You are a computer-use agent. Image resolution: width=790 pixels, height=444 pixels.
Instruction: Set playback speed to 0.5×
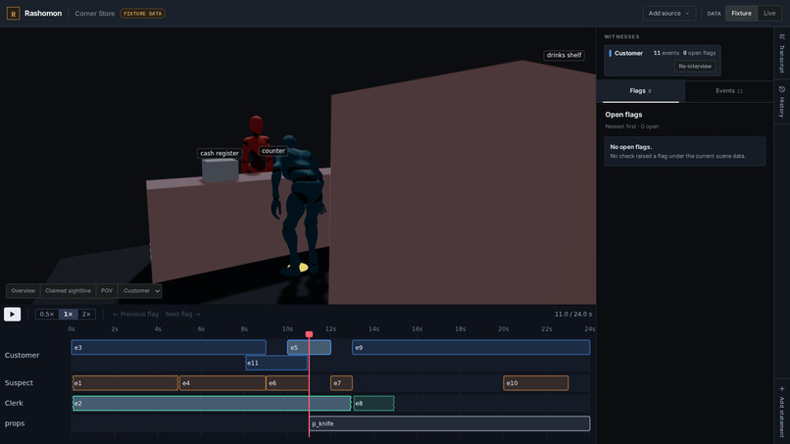(47, 314)
